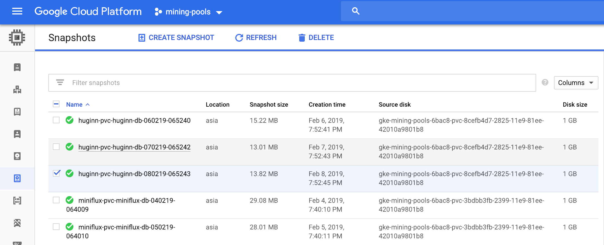Toggle the select-all checkbox in the header

point(56,104)
